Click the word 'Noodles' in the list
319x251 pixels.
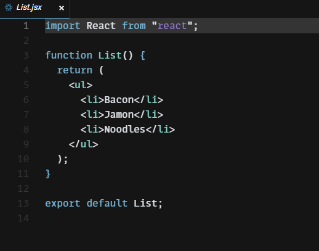pos(125,130)
